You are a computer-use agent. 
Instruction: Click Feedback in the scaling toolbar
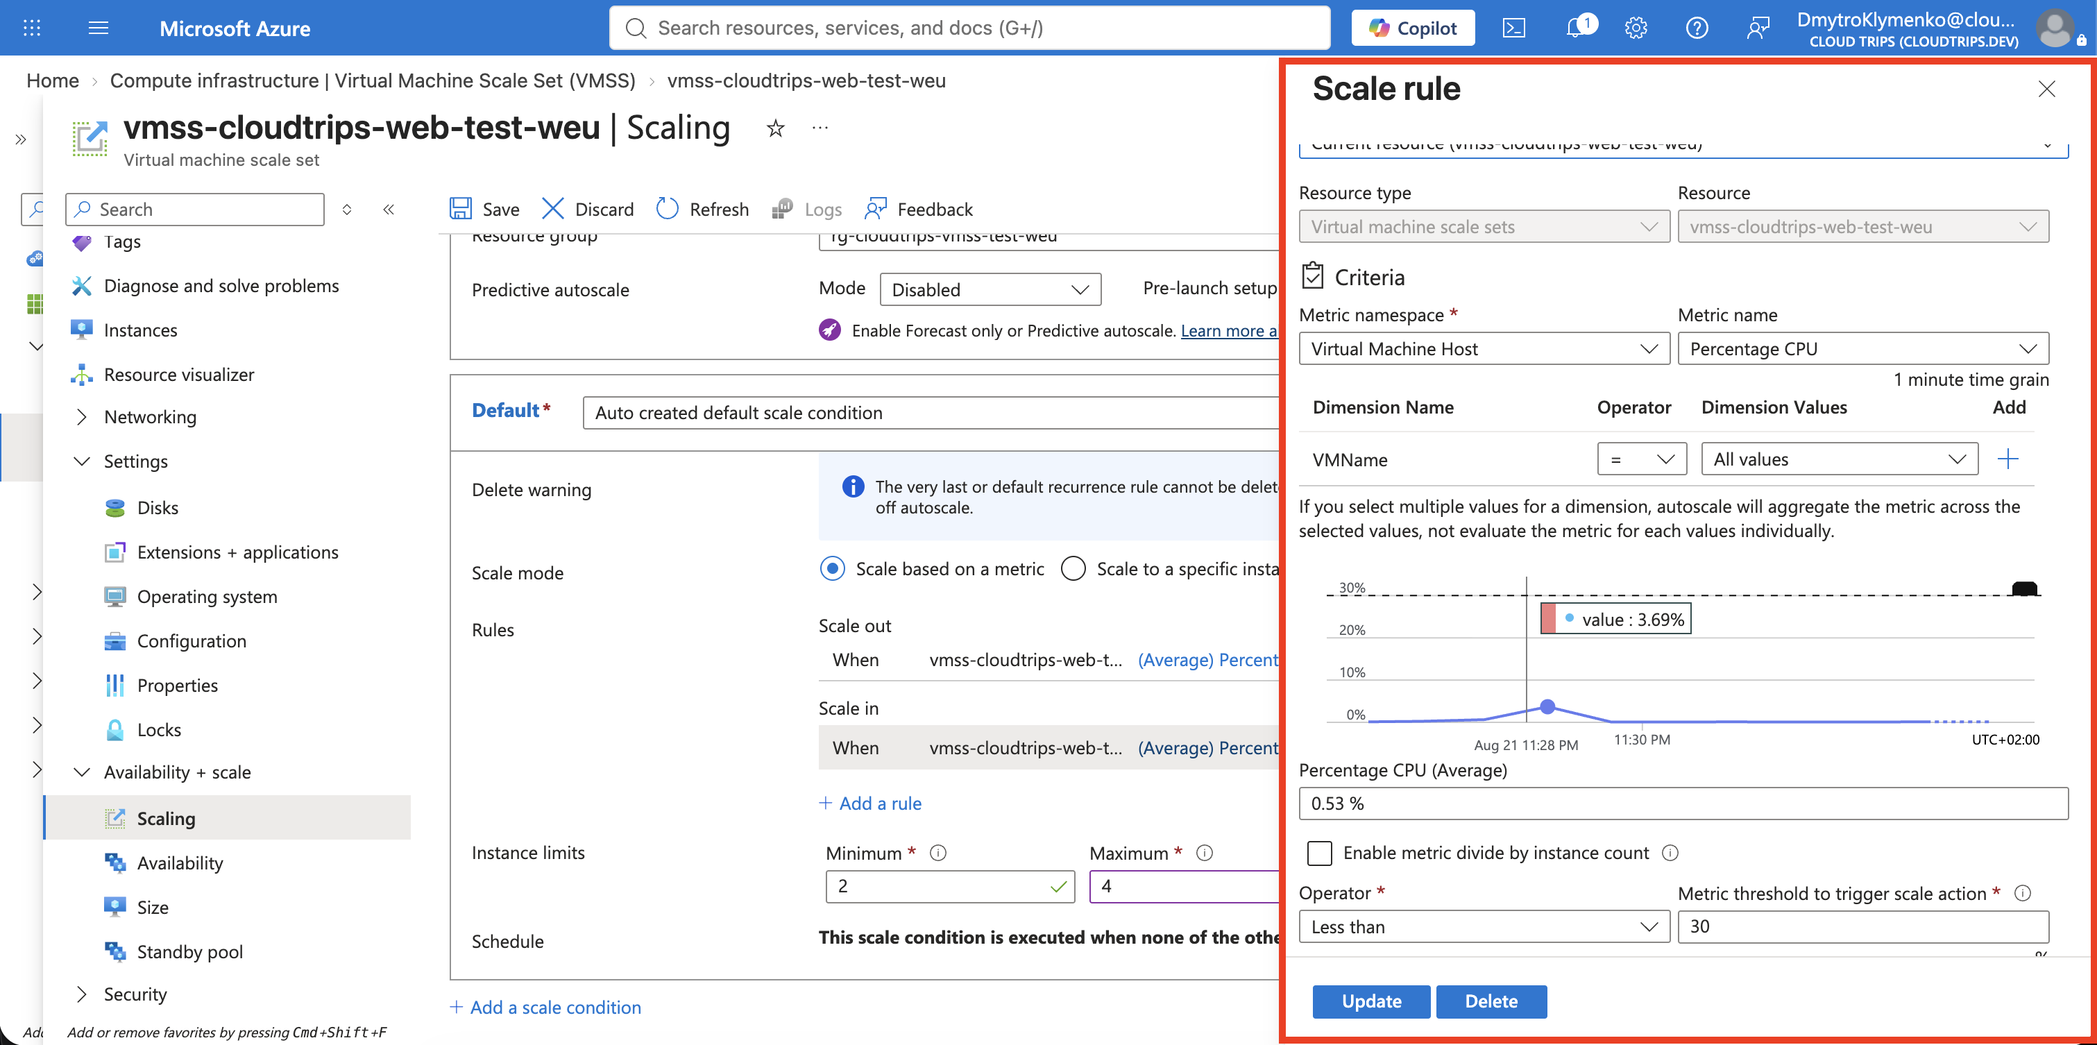click(x=919, y=209)
